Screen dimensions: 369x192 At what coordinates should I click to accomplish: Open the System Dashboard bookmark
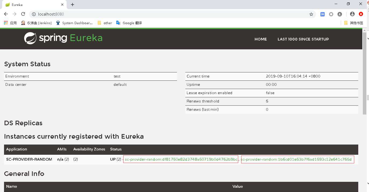pos(74,23)
